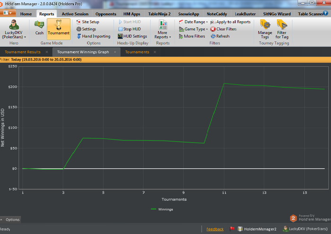Refresh the report

[220, 36]
